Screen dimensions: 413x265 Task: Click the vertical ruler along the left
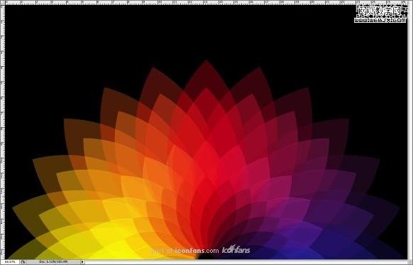coord(2,132)
